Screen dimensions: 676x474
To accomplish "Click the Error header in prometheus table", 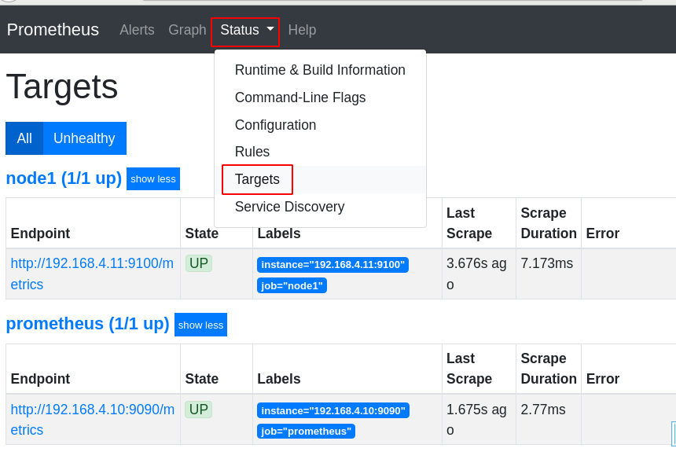I will pyautogui.click(x=603, y=379).
